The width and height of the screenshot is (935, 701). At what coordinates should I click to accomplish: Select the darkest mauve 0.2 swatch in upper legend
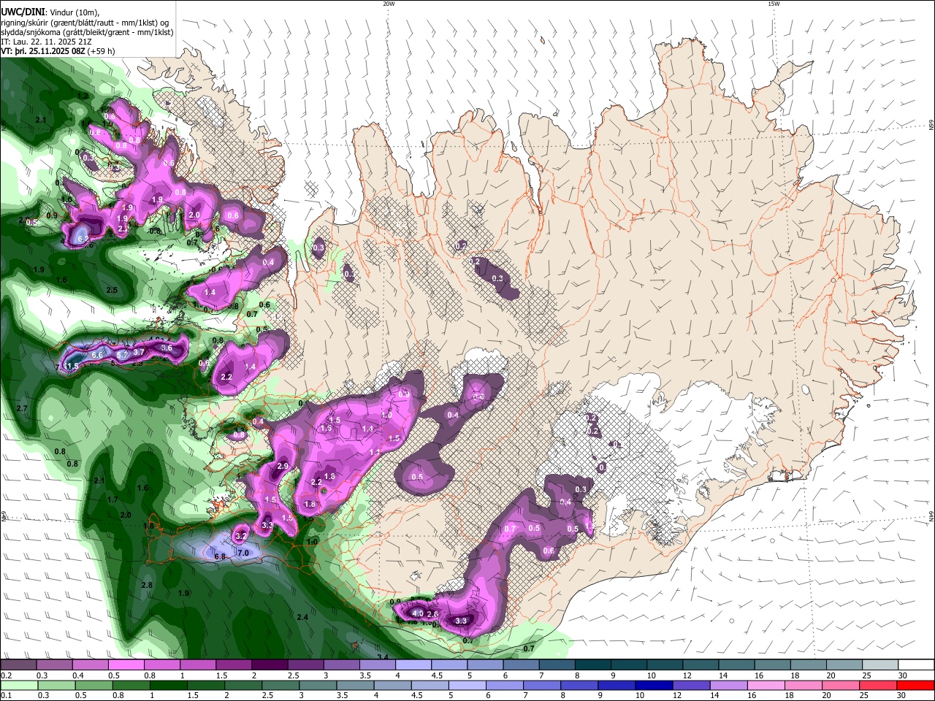point(18,665)
